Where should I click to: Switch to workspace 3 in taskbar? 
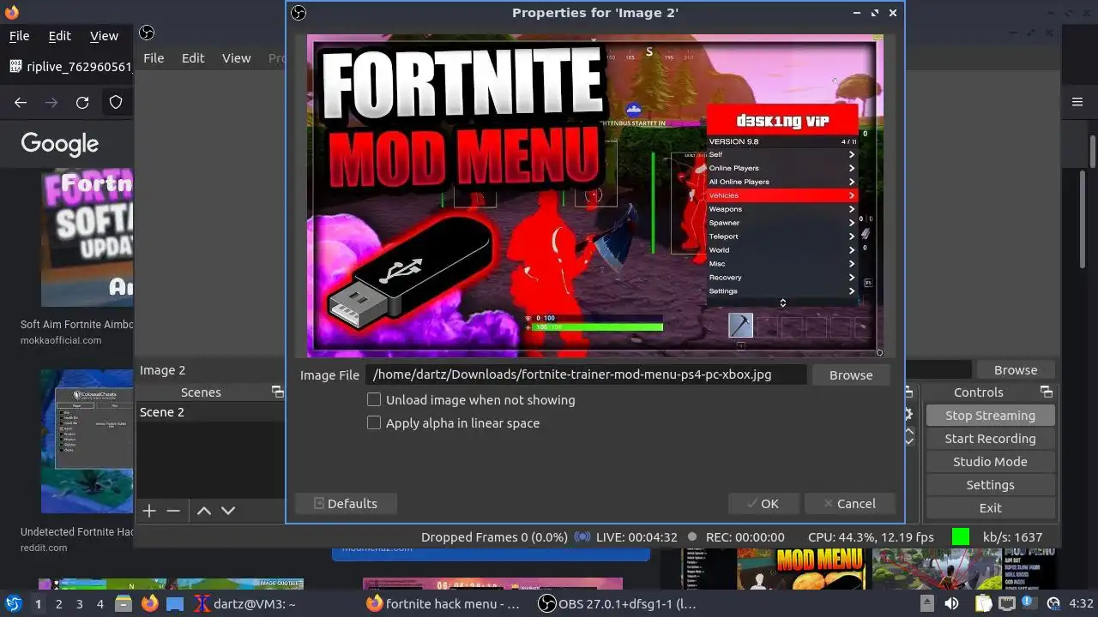point(80,603)
